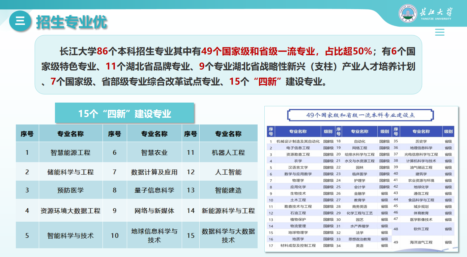Click "油气储运工程" entry

pyautogui.click(x=421, y=167)
